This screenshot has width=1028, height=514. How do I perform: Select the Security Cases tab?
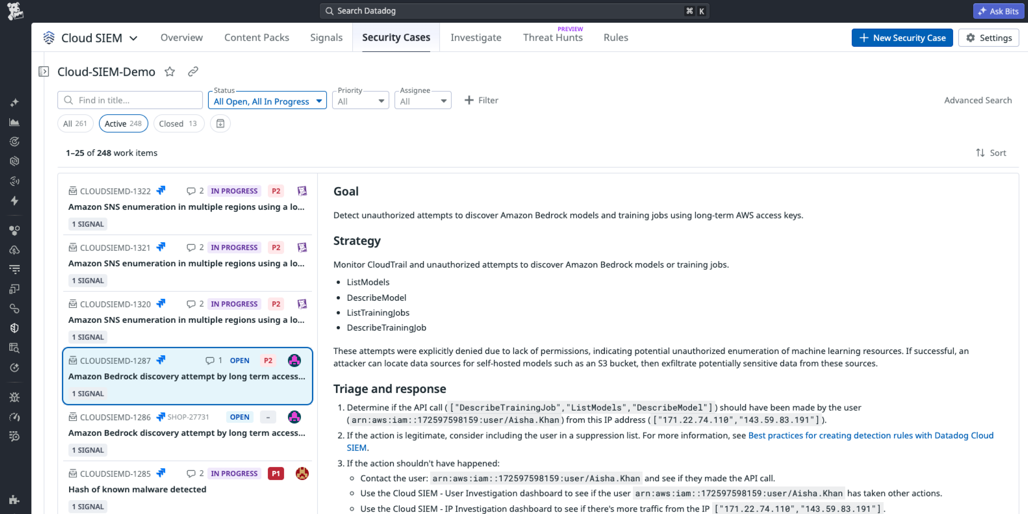(x=396, y=38)
